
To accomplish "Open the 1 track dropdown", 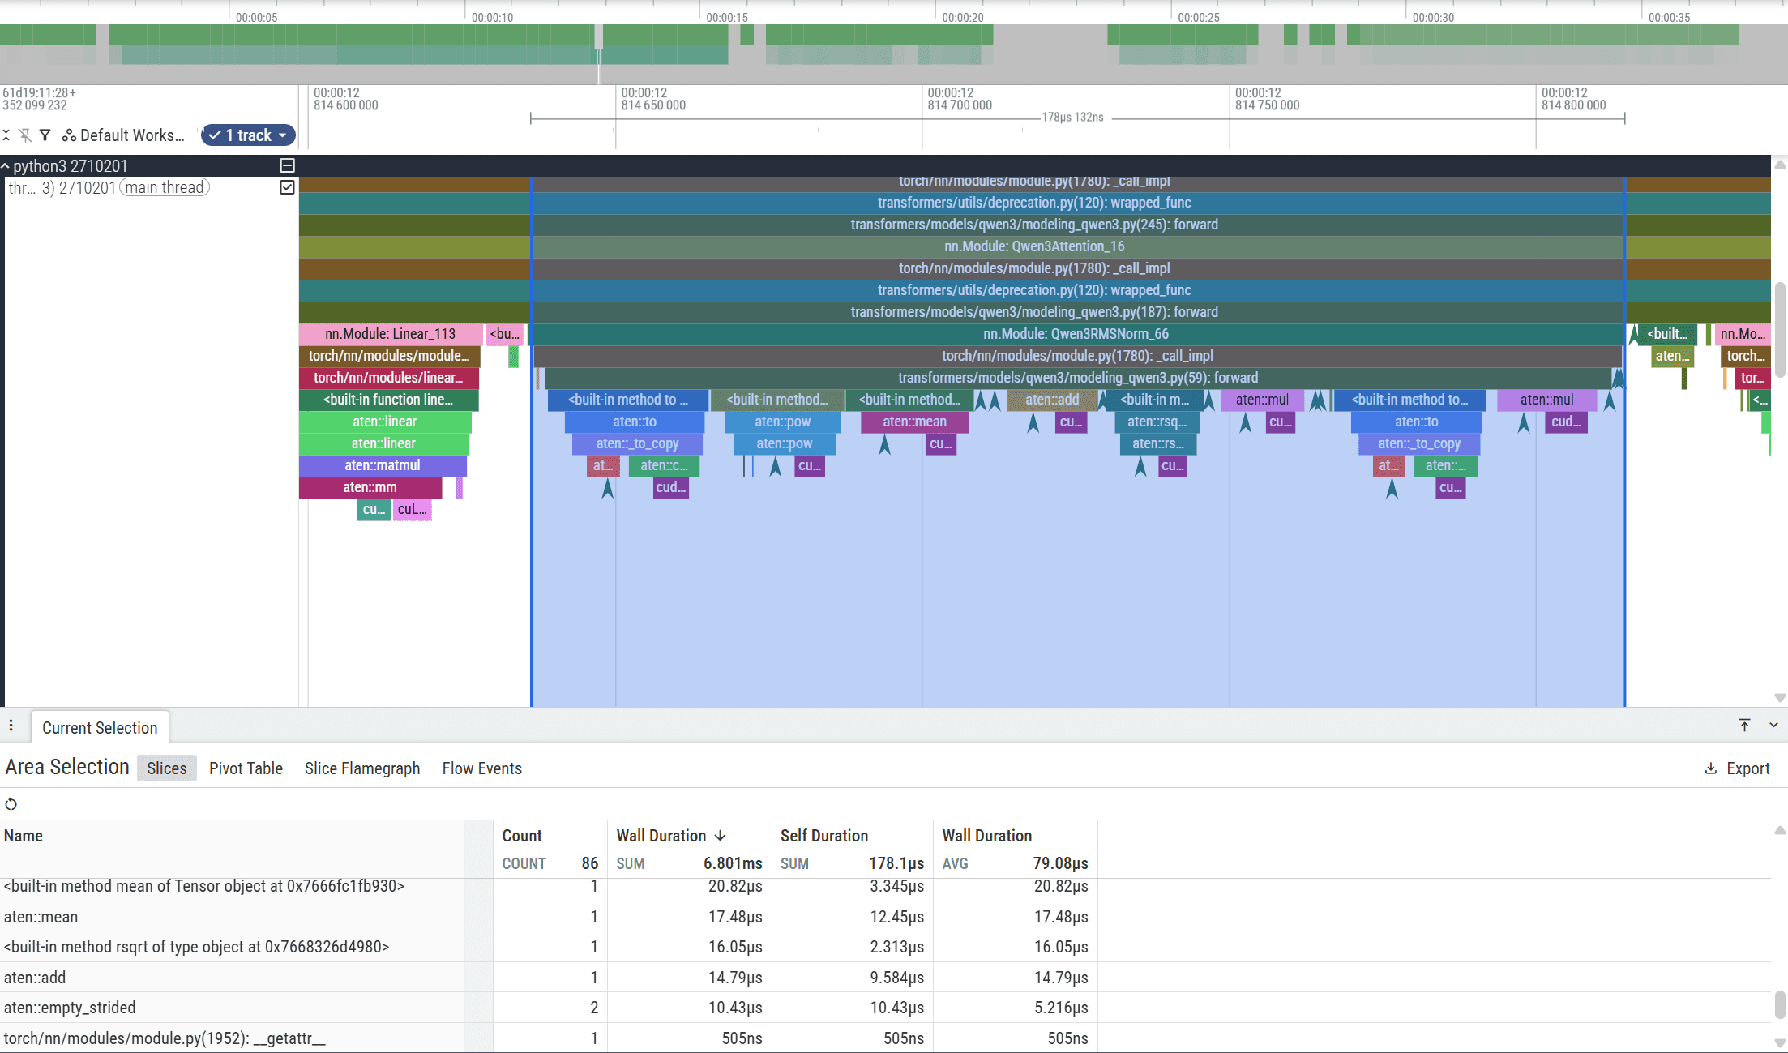I will [x=247, y=135].
